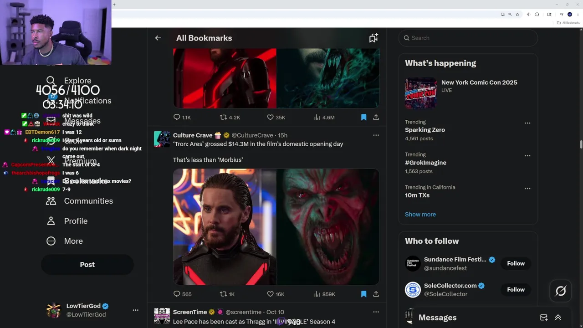Open the ScreenTime profile name
583x328 pixels.
pyautogui.click(x=190, y=312)
